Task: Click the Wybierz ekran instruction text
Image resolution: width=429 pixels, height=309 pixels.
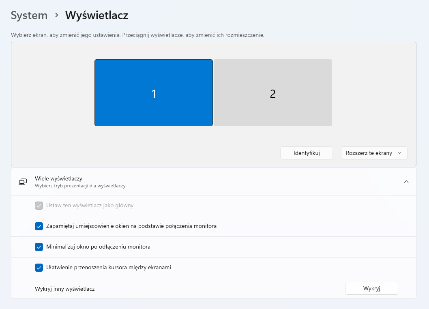Action: (137, 35)
